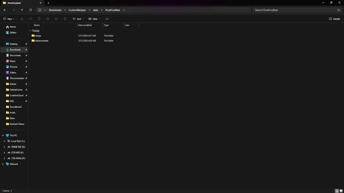Sort by the Name column header
This screenshot has width=344, height=193.
click(x=37, y=25)
